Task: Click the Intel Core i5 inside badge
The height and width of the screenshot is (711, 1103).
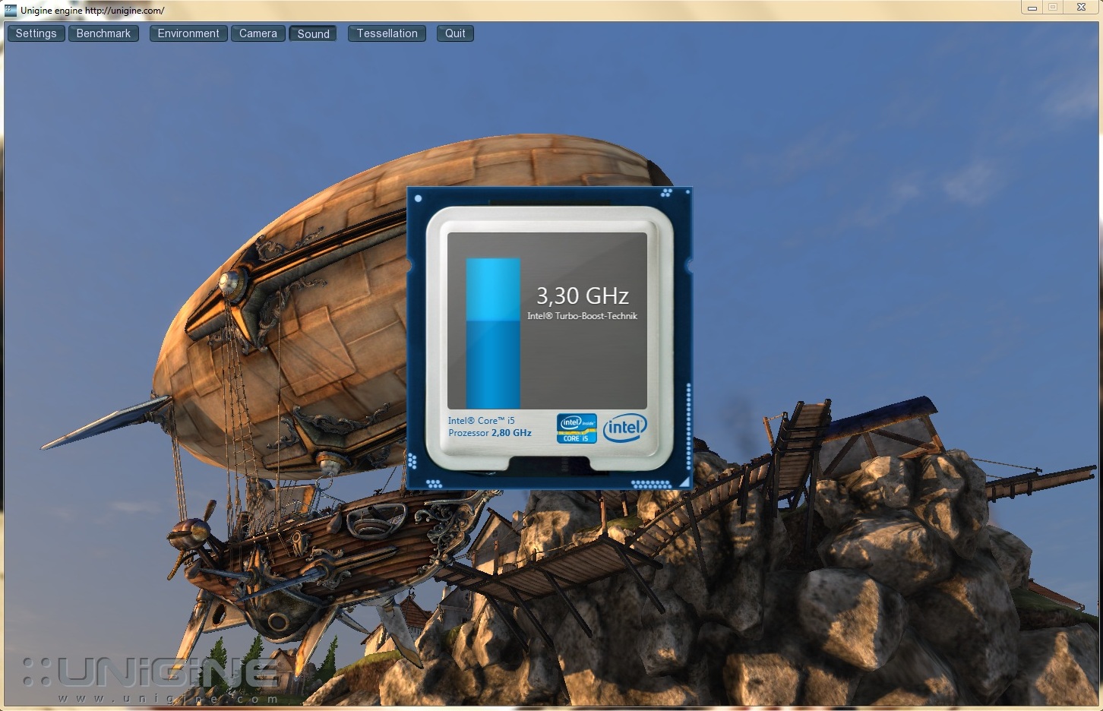Action: pos(577,428)
